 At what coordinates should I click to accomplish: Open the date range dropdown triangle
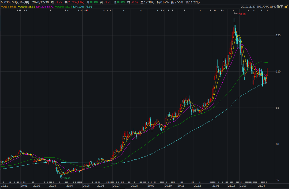(282, 7)
